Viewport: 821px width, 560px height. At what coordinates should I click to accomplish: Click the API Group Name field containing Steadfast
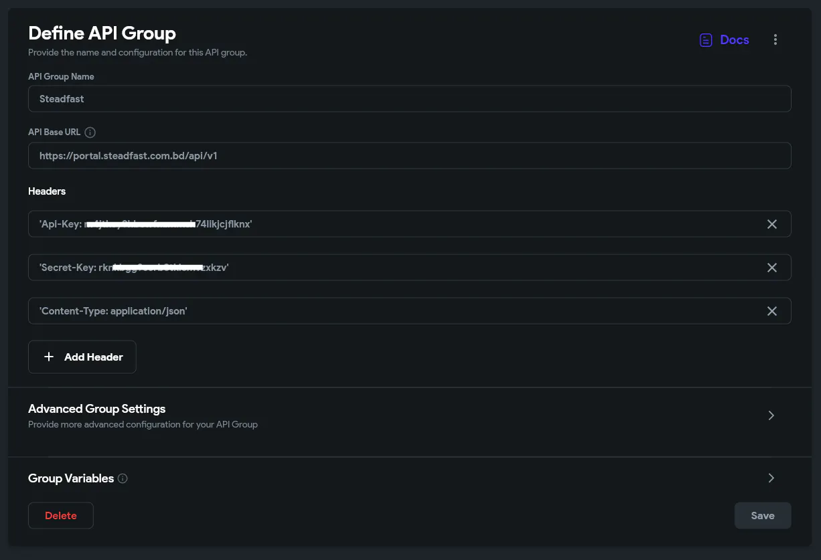point(410,98)
